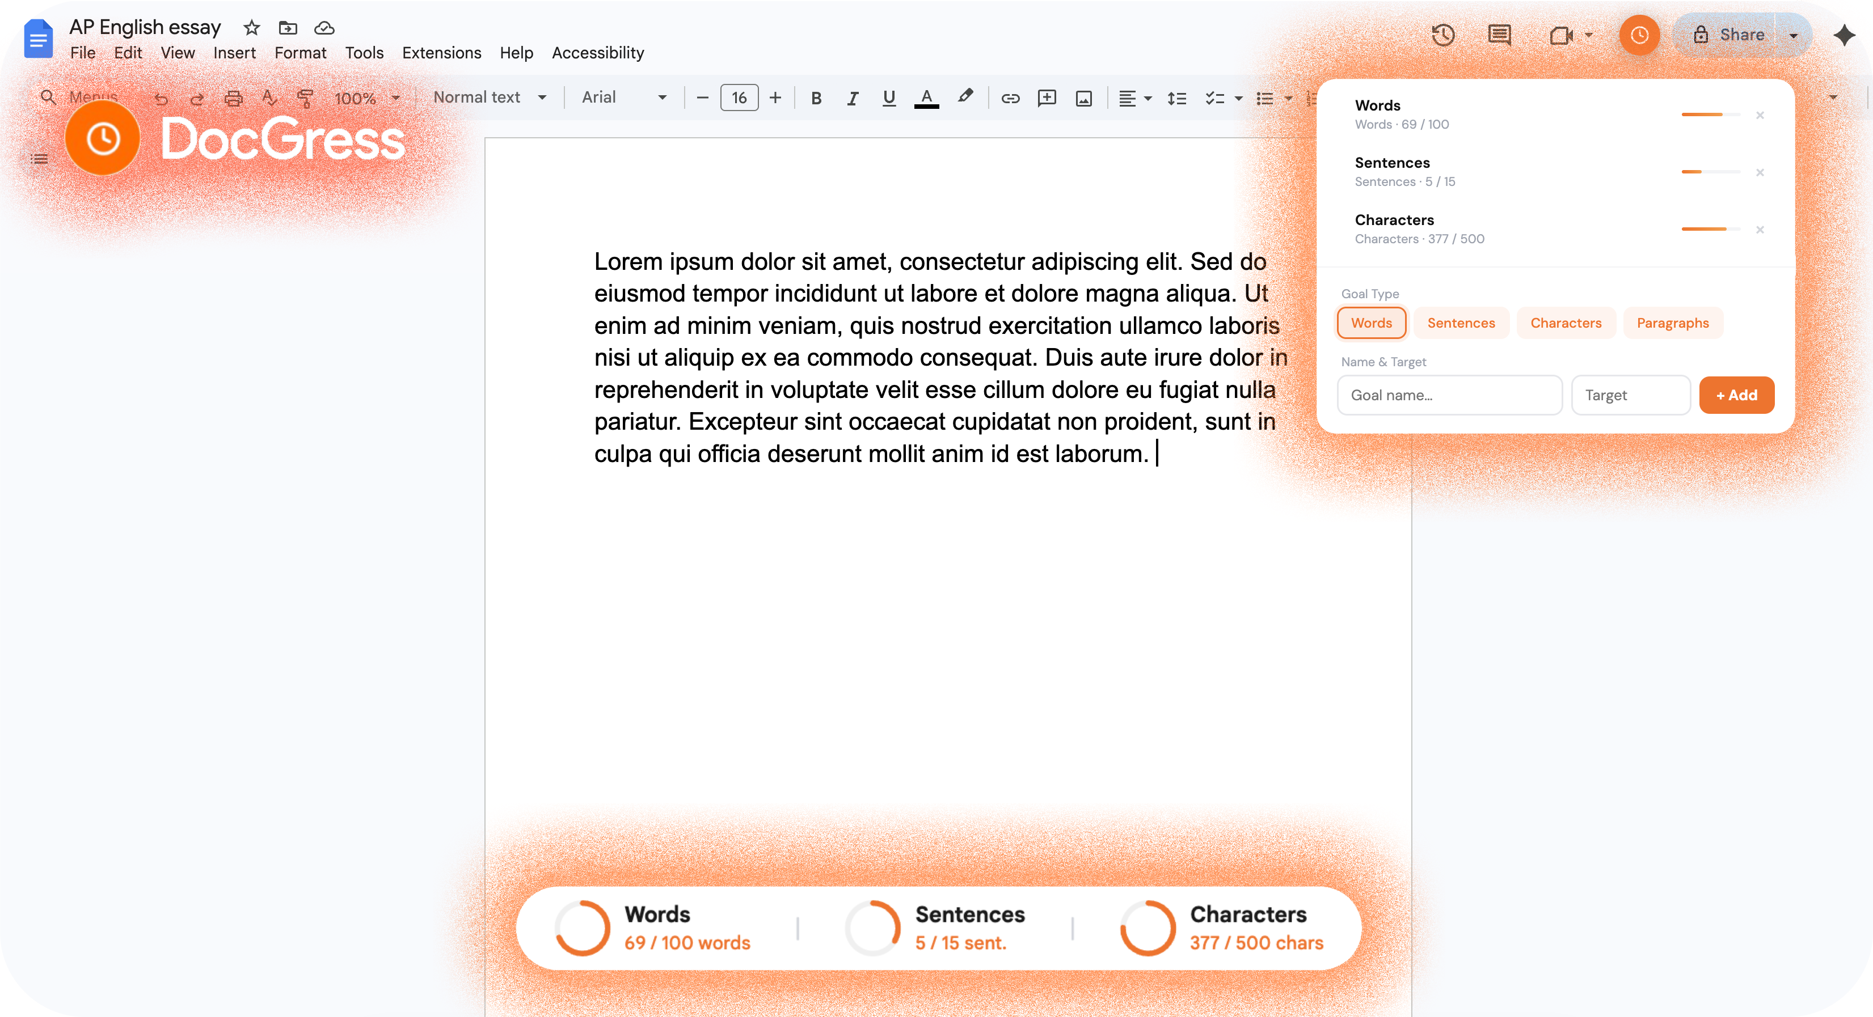Expand the toolbar mode arrow at right
This screenshot has height=1017, width=1873.
pos(1833,96)
